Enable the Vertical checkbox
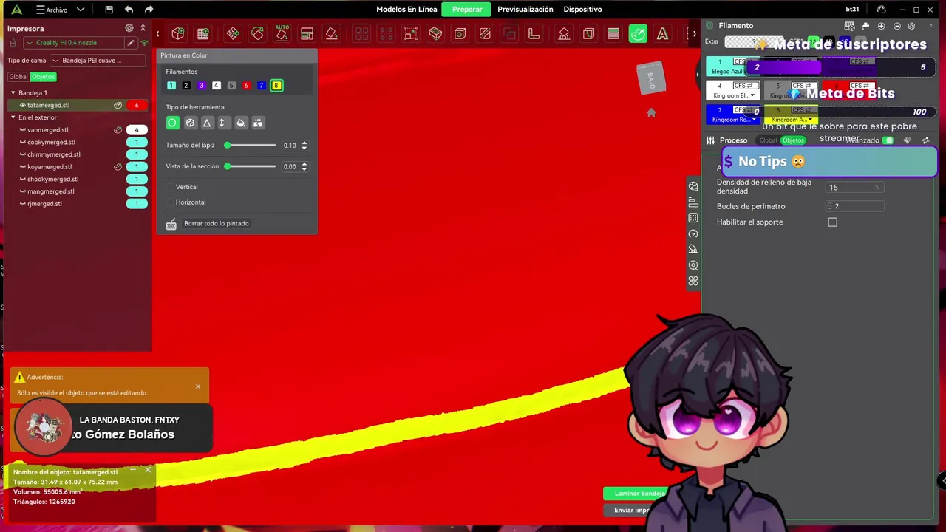Viewport: 946px width, 532px height. [171, 187]
